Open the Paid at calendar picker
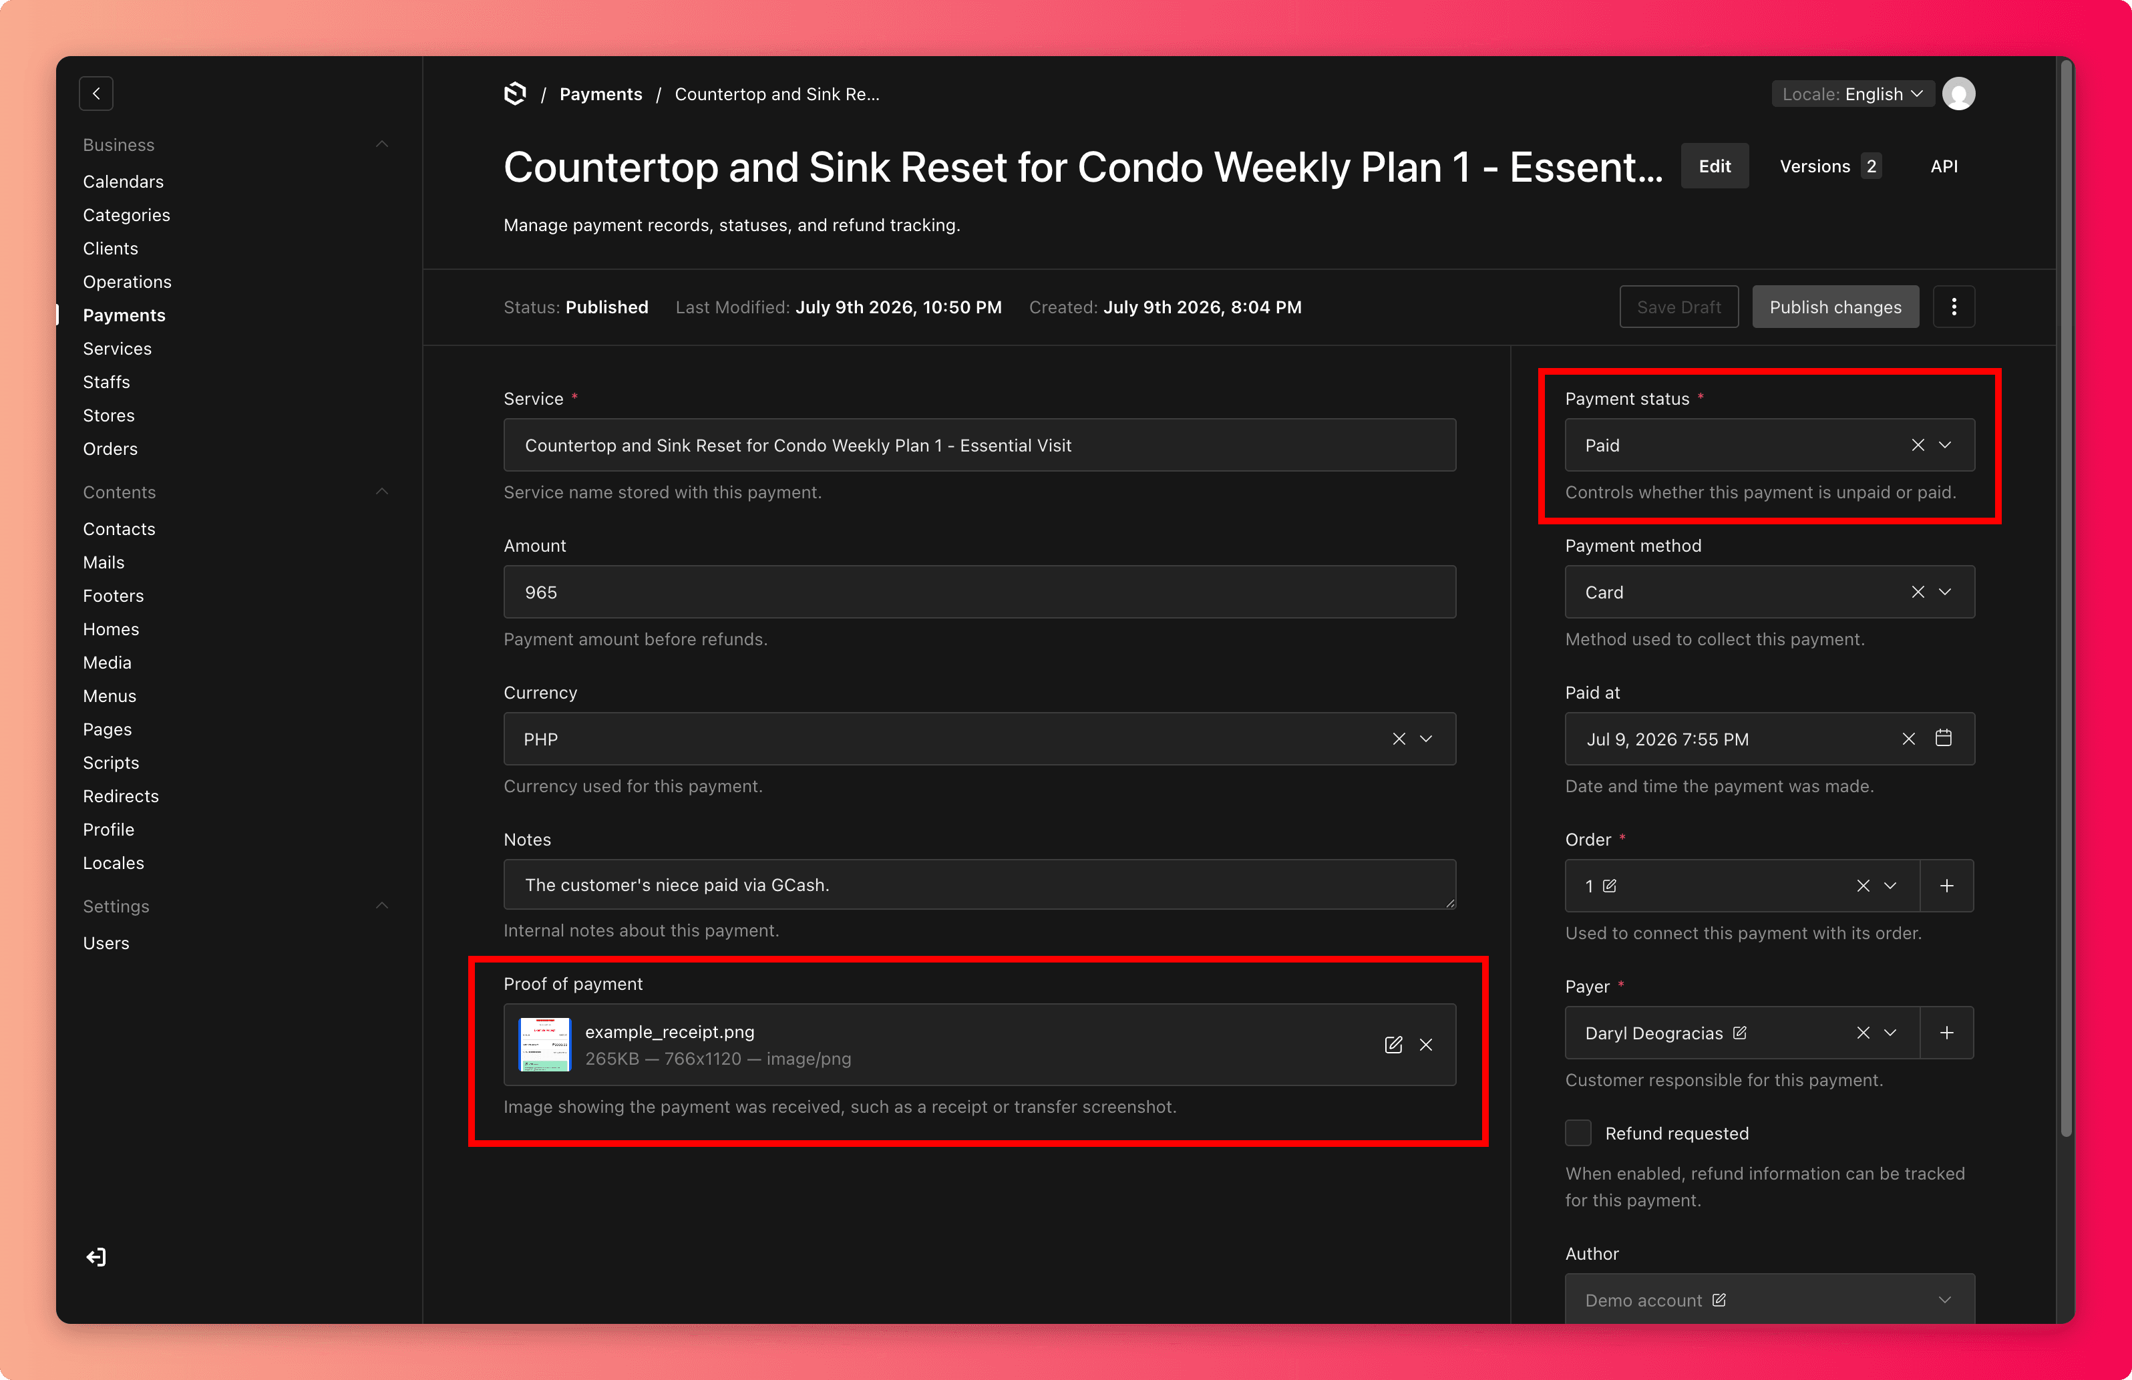The image size is (2132, 1380). pyautogui.click(x=1943, y=737)
